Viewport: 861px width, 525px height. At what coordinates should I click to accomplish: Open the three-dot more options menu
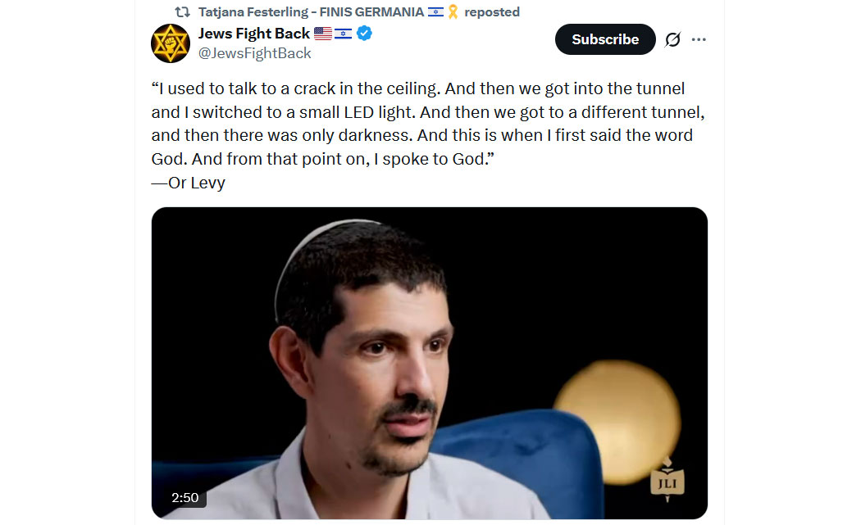pos(699,39)
